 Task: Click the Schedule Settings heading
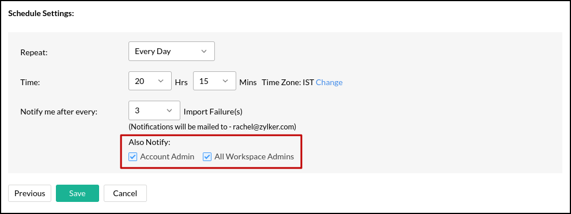pos(41,14)
